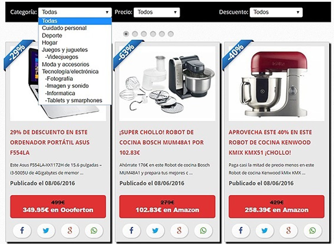Image resolution: width=334 pixels, height=244 pixels.
Task: Jump to the last carousel page dot
Action: (x=171, y=34)
